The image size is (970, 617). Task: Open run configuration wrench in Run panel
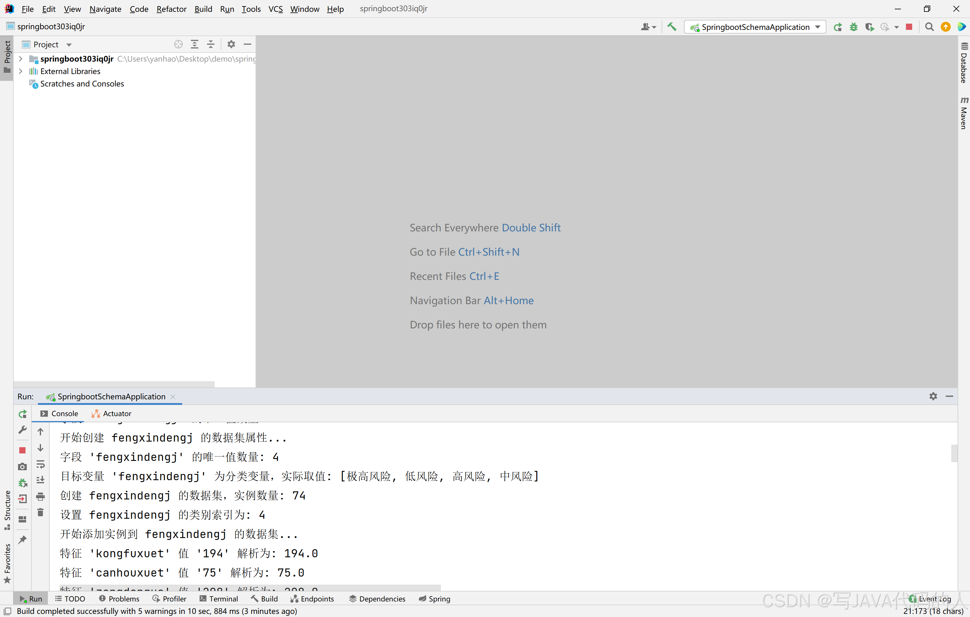tap(23, 430)
